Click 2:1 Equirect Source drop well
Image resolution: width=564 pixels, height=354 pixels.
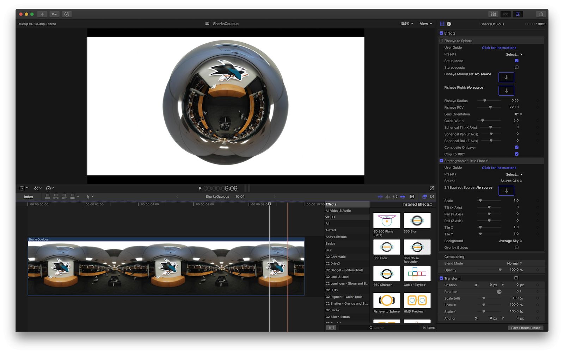click(x=506, y=191)
